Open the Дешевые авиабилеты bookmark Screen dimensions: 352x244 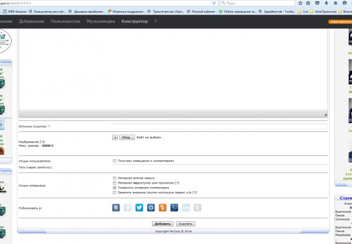tap(87, 12)
